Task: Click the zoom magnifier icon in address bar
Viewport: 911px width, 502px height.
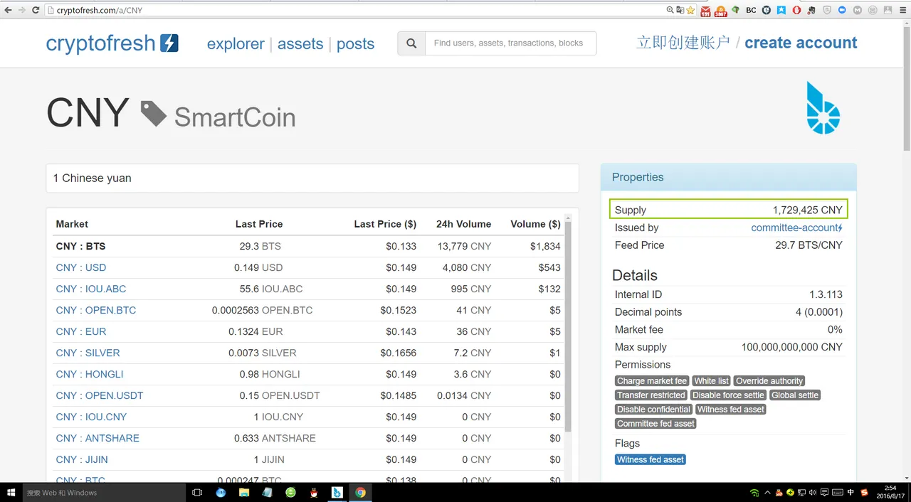Action: [670, 10]
